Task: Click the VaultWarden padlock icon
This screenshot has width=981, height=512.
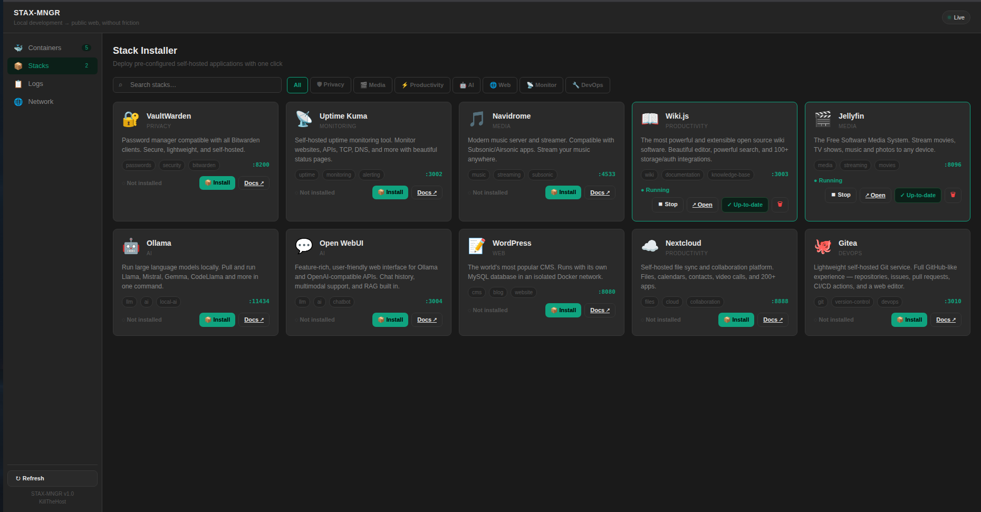Action: [130, 120]
